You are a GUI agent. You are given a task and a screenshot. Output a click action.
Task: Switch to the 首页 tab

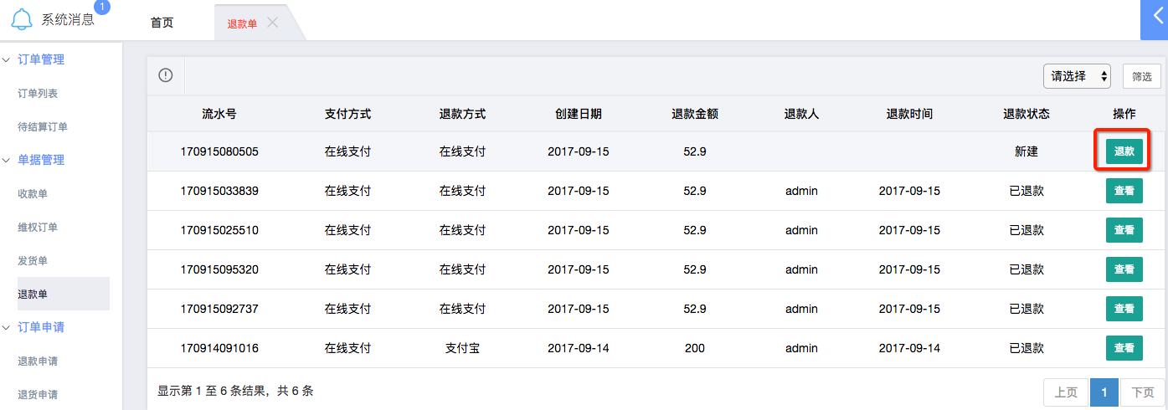(162, 23)
